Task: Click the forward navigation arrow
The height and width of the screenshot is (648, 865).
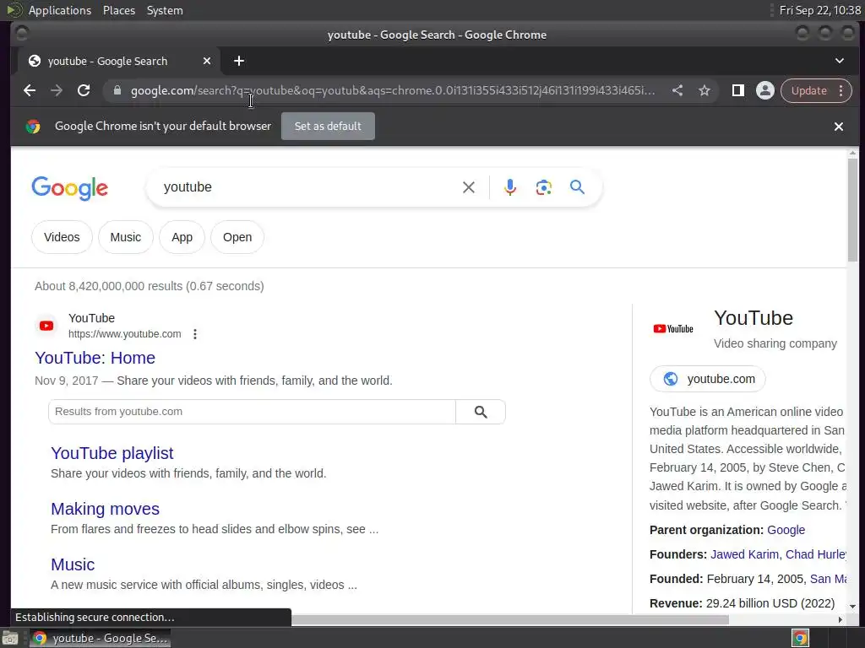Action: point(57,90)
